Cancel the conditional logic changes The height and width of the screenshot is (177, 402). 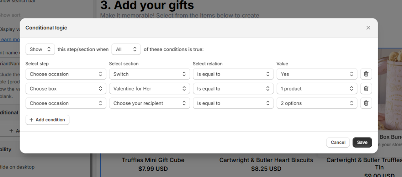pos(338,142)
